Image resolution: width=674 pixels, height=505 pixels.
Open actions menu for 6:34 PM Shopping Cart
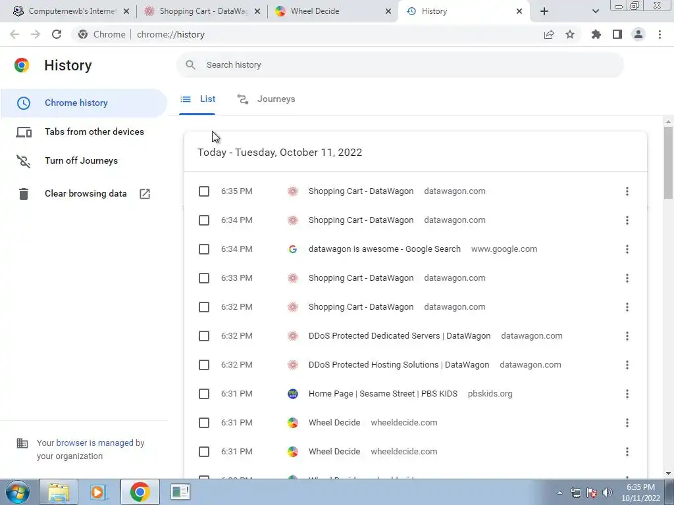pyautogui.click(x=627, y=220)
